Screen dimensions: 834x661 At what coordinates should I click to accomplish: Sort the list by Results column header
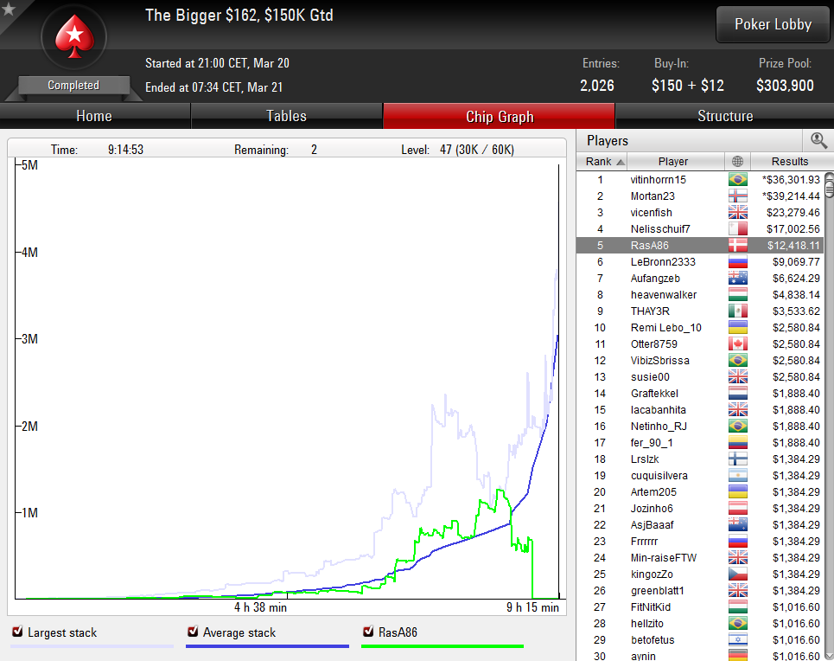[x=790, y=162]
